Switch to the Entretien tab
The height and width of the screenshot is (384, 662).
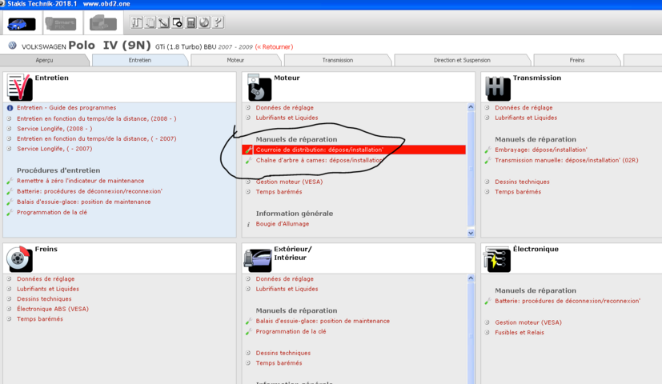(x=140, y=60)
